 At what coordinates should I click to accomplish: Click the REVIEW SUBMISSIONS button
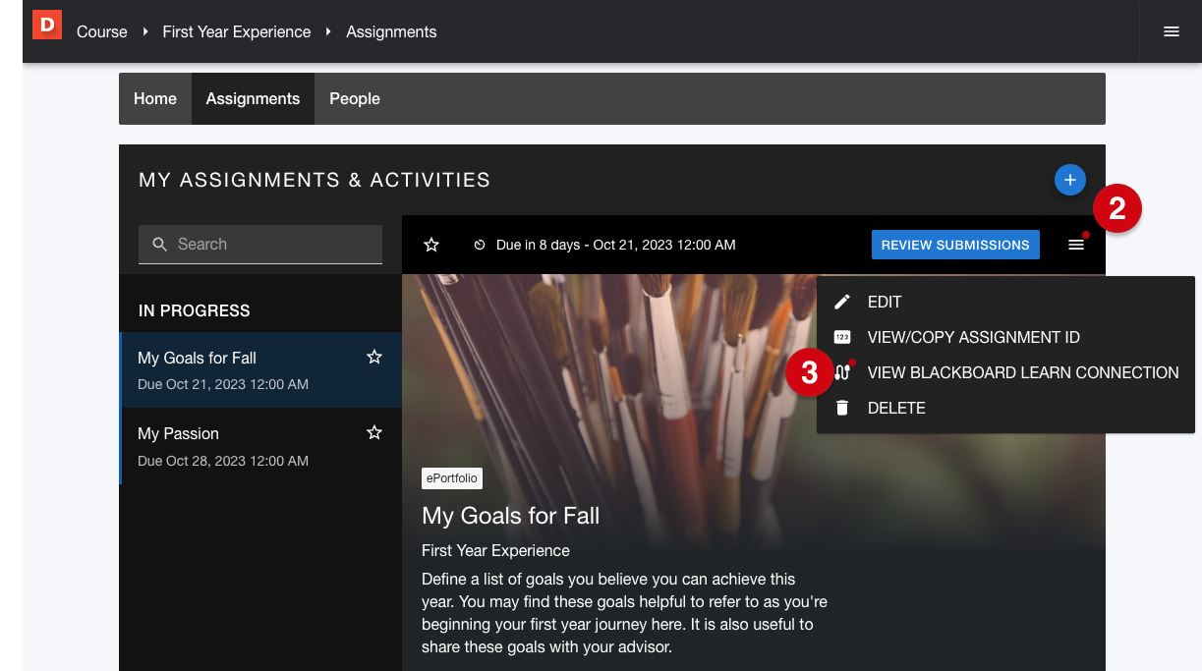955,245
